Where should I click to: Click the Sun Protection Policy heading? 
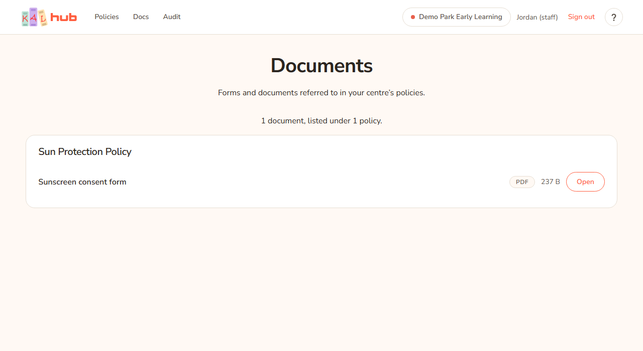tap(85, 151)
